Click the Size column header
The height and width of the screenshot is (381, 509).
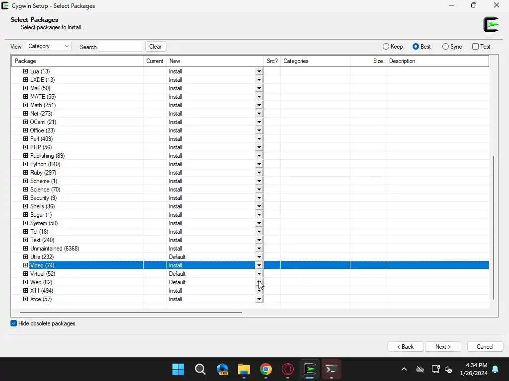click(368, 61)
